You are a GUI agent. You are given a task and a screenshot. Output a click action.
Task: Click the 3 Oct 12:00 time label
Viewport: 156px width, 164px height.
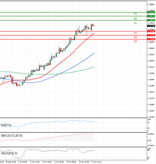coord(35,162)
